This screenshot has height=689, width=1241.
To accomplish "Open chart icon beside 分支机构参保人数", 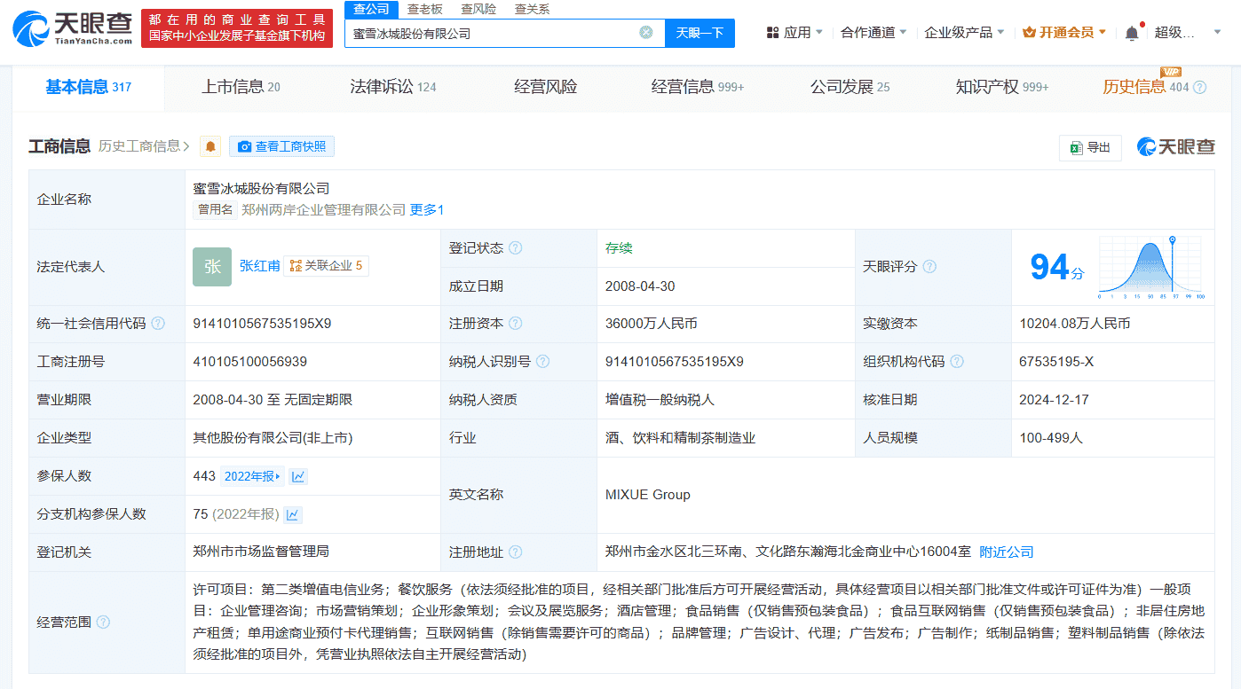I will point(293,514).
